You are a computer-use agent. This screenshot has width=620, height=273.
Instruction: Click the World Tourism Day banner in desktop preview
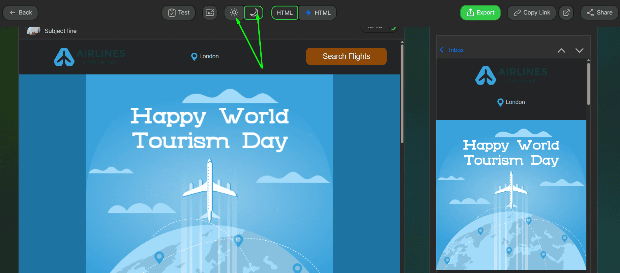pyautogui.click(x=210, y=174)
